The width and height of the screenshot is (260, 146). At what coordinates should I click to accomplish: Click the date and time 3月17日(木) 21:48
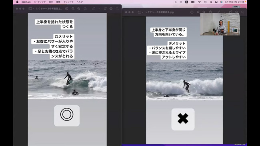click(234, 2)
